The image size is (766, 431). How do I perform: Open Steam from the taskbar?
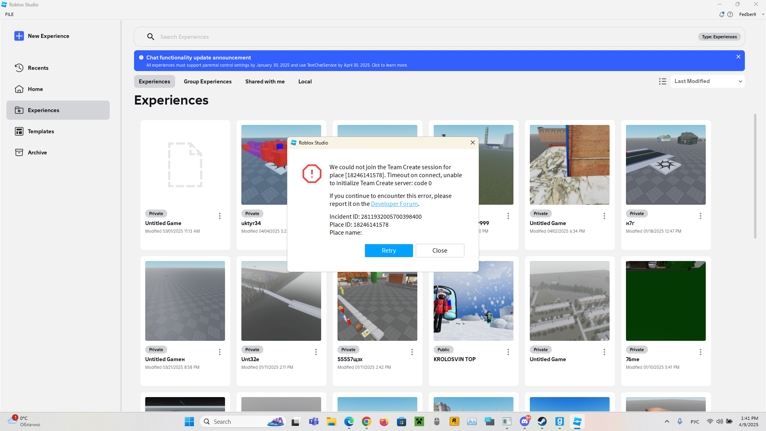(542, 421)
